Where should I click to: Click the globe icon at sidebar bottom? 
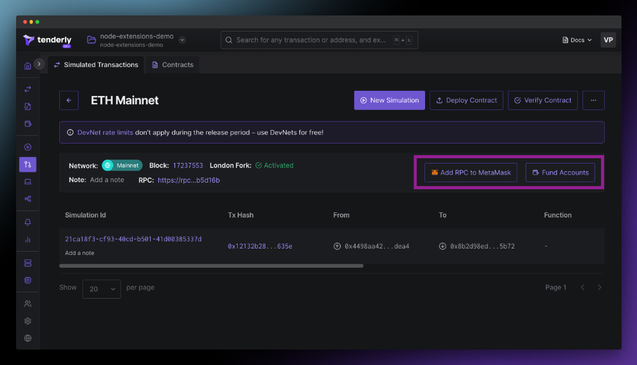(x=28, y=338)
